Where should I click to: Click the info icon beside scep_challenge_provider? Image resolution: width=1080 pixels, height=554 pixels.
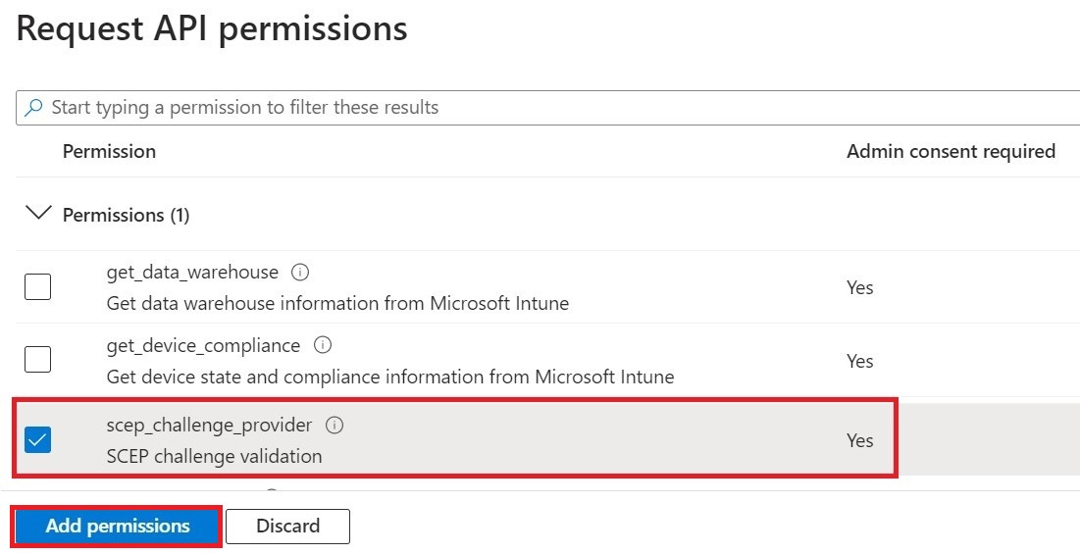tap(334, 426)
